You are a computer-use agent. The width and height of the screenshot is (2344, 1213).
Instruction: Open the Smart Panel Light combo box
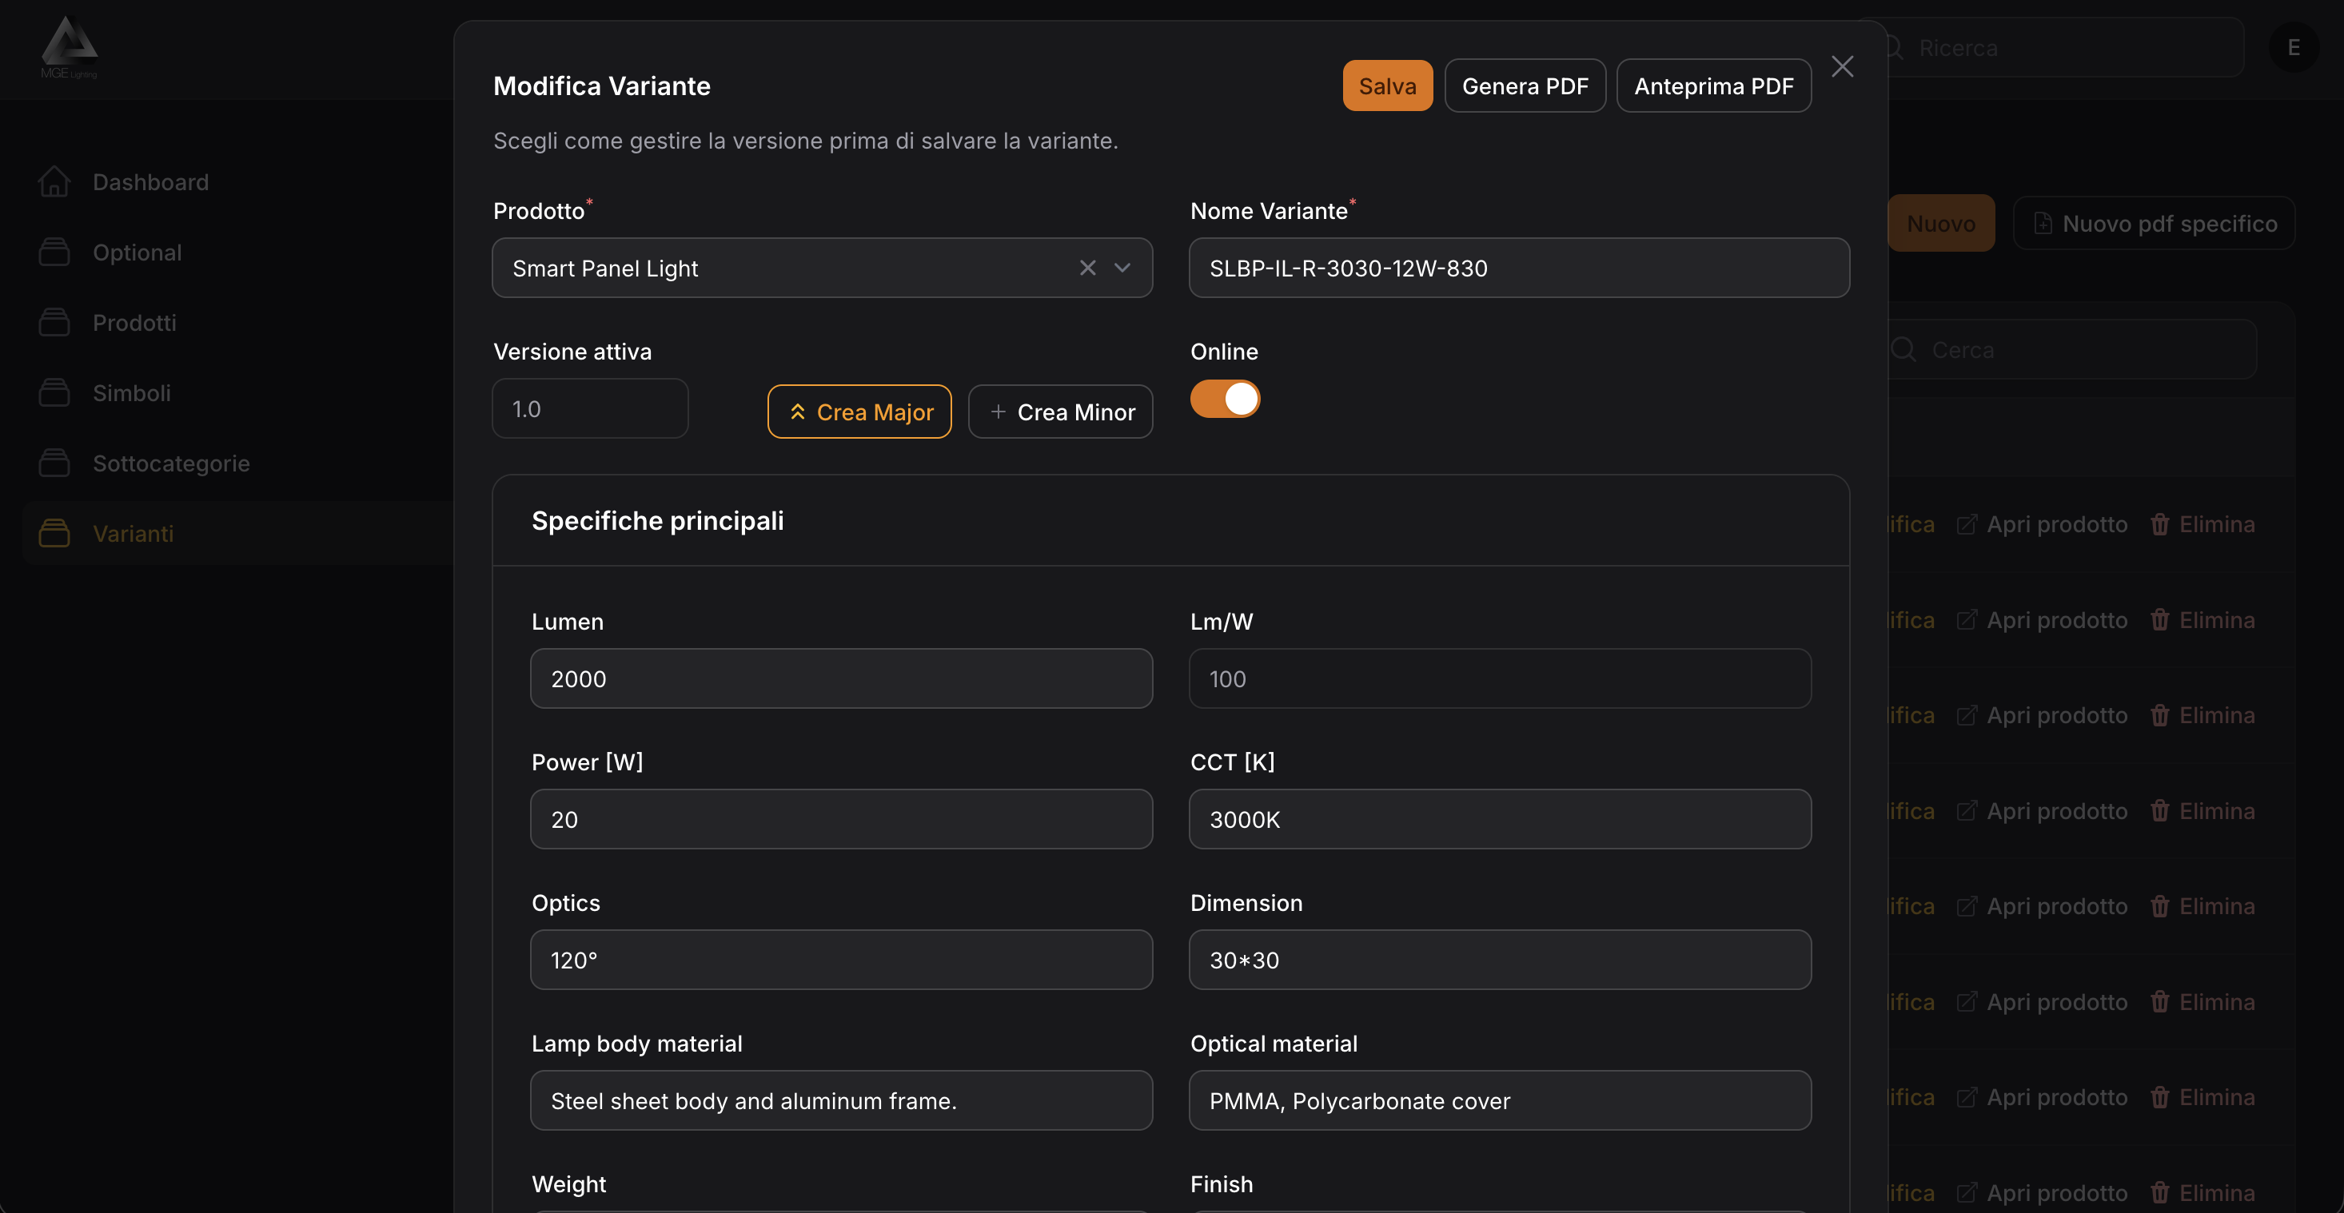tap(783, 268)
